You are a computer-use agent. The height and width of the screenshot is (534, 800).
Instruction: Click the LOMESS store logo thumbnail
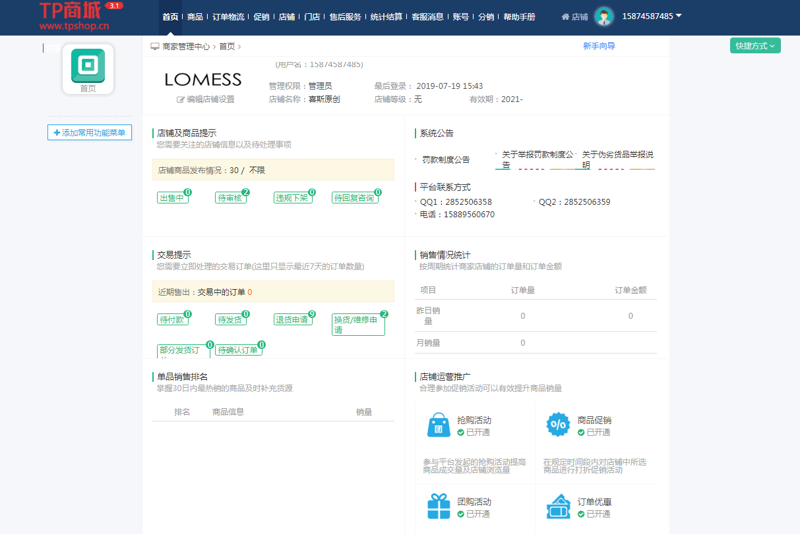[x=203, y=80]
